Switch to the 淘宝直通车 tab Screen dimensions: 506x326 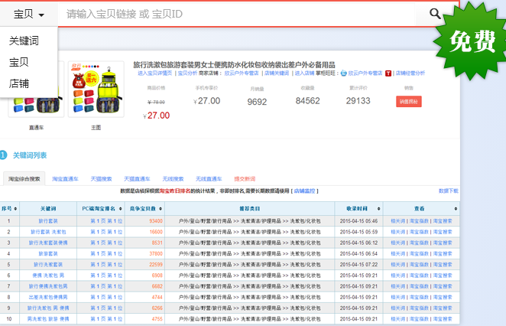pyautogui.click(x=66, y=178)
